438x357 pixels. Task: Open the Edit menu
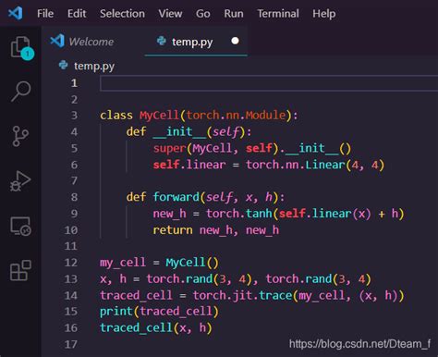(77, 14)
